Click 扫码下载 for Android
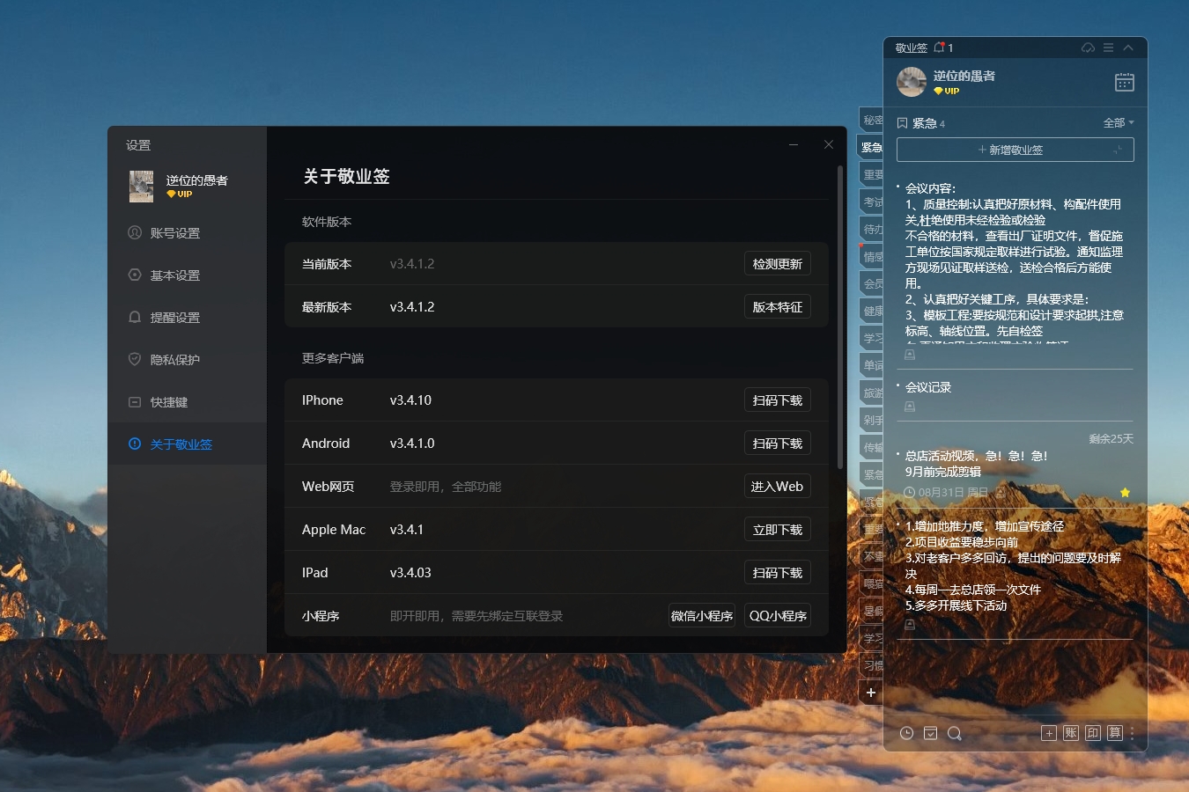 778,444
